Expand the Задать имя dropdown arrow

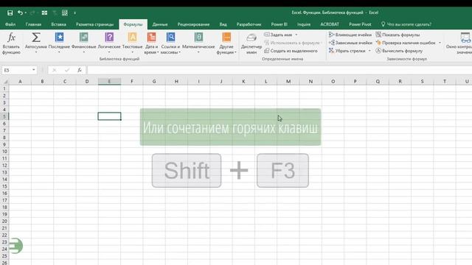coord(296,35)
